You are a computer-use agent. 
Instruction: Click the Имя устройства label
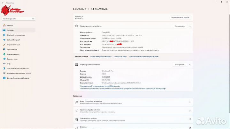click(86, 32)
